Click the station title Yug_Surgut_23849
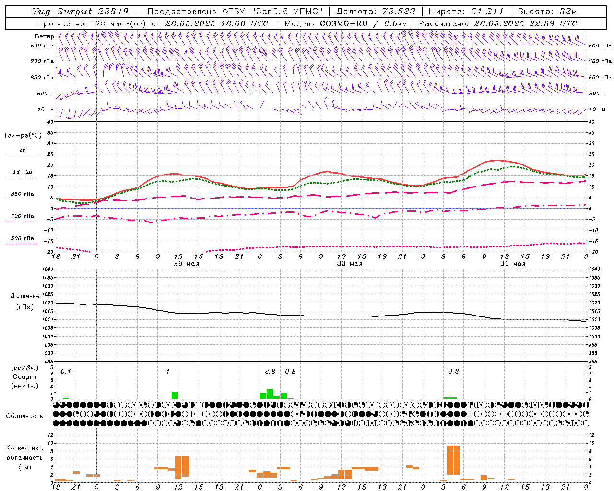 click(x=81, y=12)
